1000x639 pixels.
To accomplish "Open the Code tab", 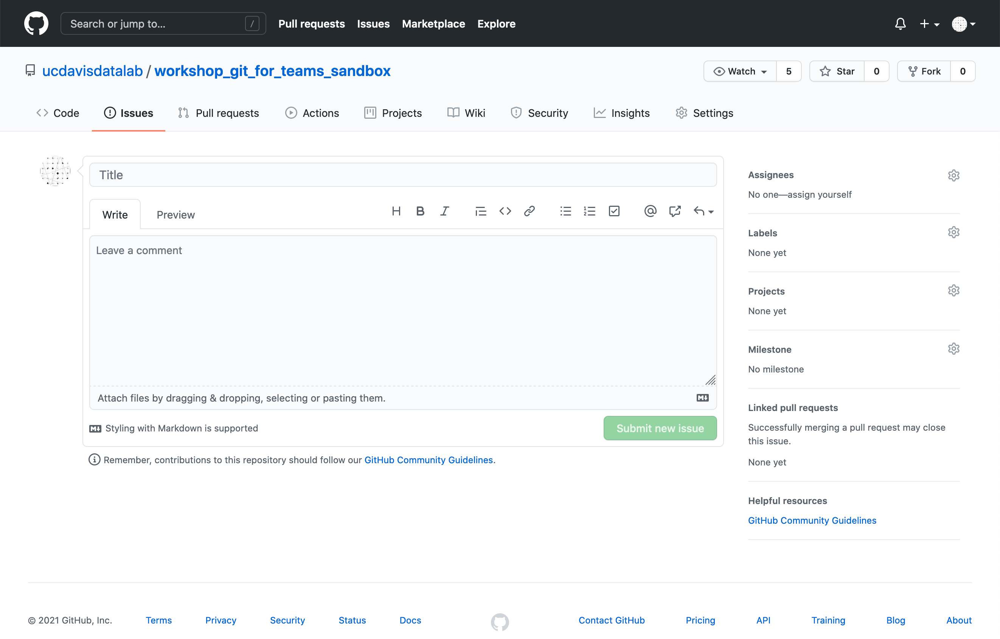I will 58,113.
